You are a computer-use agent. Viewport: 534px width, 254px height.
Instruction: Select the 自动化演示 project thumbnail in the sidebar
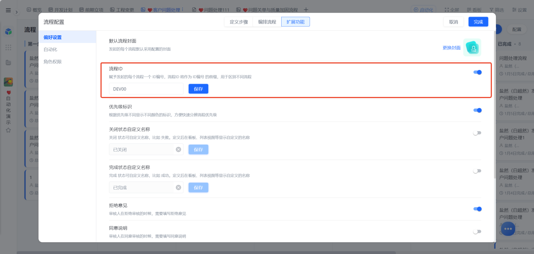pyautogui.click(x=8, y=82)
